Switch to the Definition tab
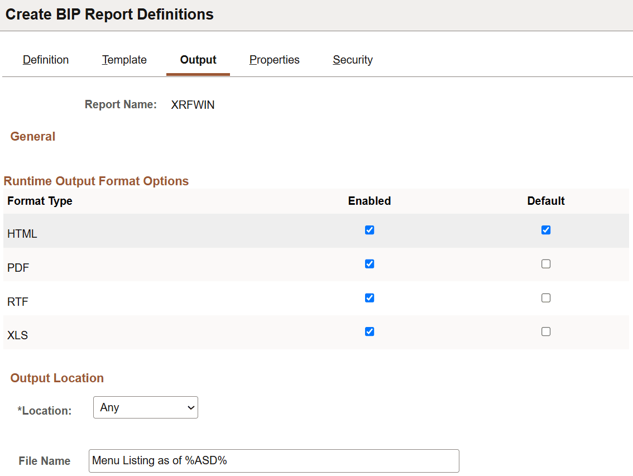The height and width of the screenshot is (476, 633). click(45, 60)
